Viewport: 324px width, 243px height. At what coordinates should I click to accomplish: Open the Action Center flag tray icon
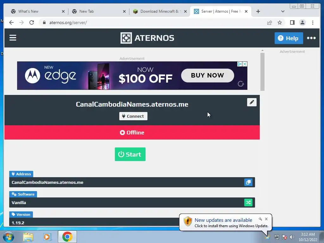click(284, 237)
